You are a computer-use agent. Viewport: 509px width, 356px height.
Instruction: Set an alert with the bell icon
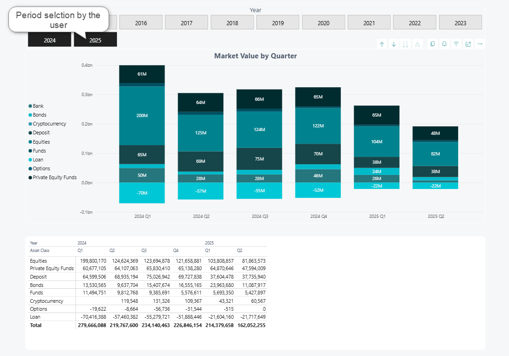click(444, 44)
